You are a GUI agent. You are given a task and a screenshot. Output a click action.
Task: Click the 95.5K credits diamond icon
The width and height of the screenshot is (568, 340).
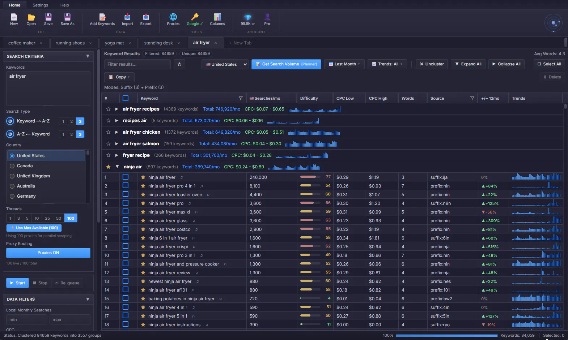pyautogui.click(x=248, y=17)
